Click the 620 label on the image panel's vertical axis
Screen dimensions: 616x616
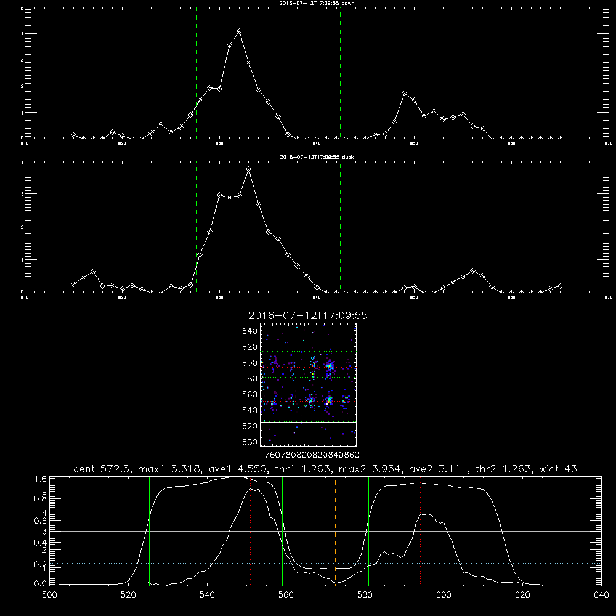tap(250, 347)
